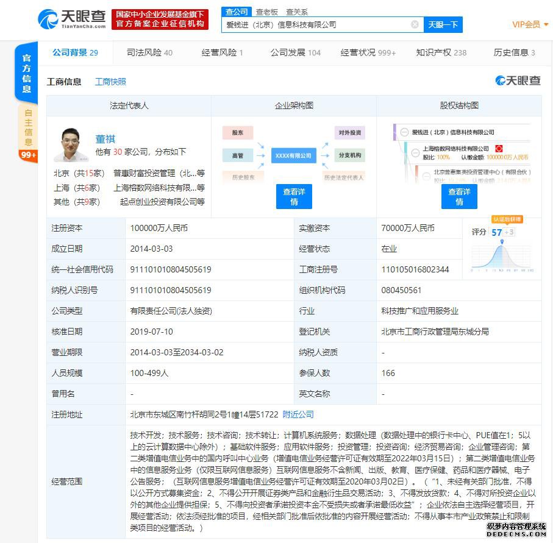Click the 股东 box in structure diagram

click(237, 133)
